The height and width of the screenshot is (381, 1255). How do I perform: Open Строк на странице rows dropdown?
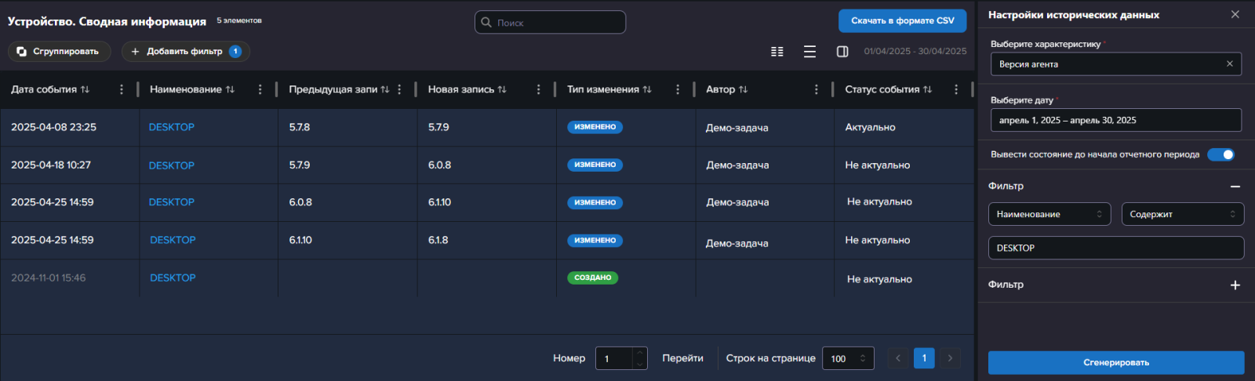(x=848, y=358)
